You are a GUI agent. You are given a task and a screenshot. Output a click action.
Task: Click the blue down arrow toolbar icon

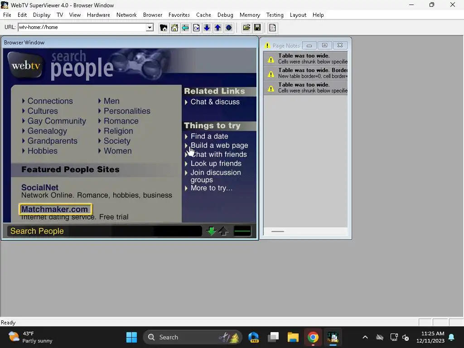[x=207, y=28]
